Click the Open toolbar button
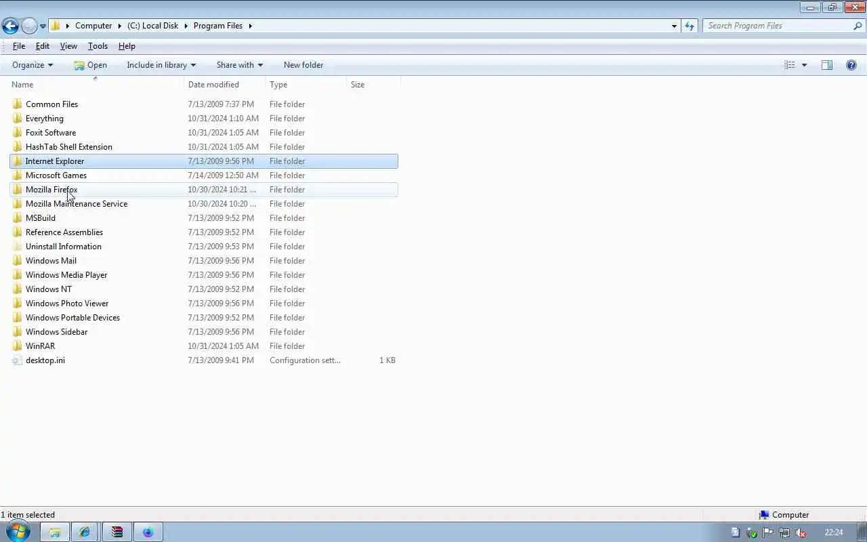This screenshot has height=542, width=867. pos(90,65)
